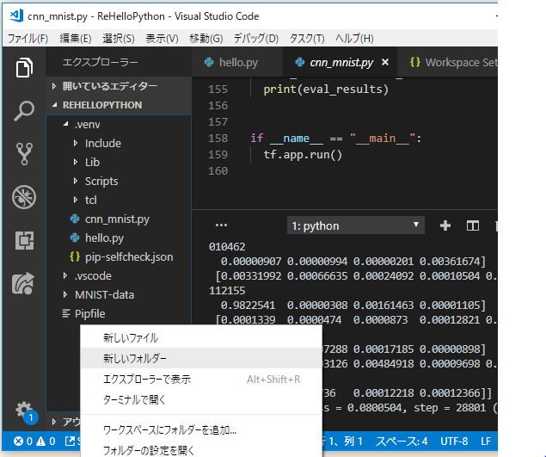Click line 159 tf.app.run() in editor
The height and width of the screenshot is (457, 546).
click(303, 154)
